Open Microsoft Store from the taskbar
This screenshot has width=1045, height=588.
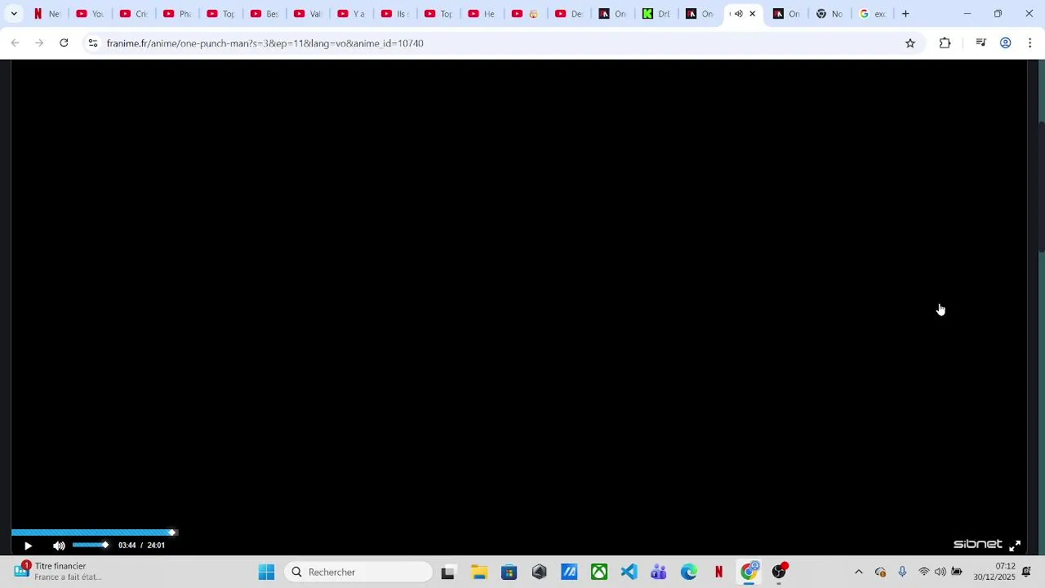pos(509,572)
